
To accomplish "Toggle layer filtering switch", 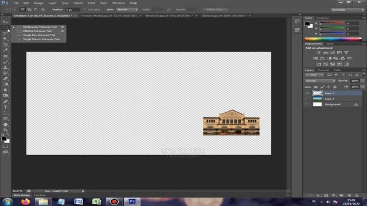I will pos(364,75).
